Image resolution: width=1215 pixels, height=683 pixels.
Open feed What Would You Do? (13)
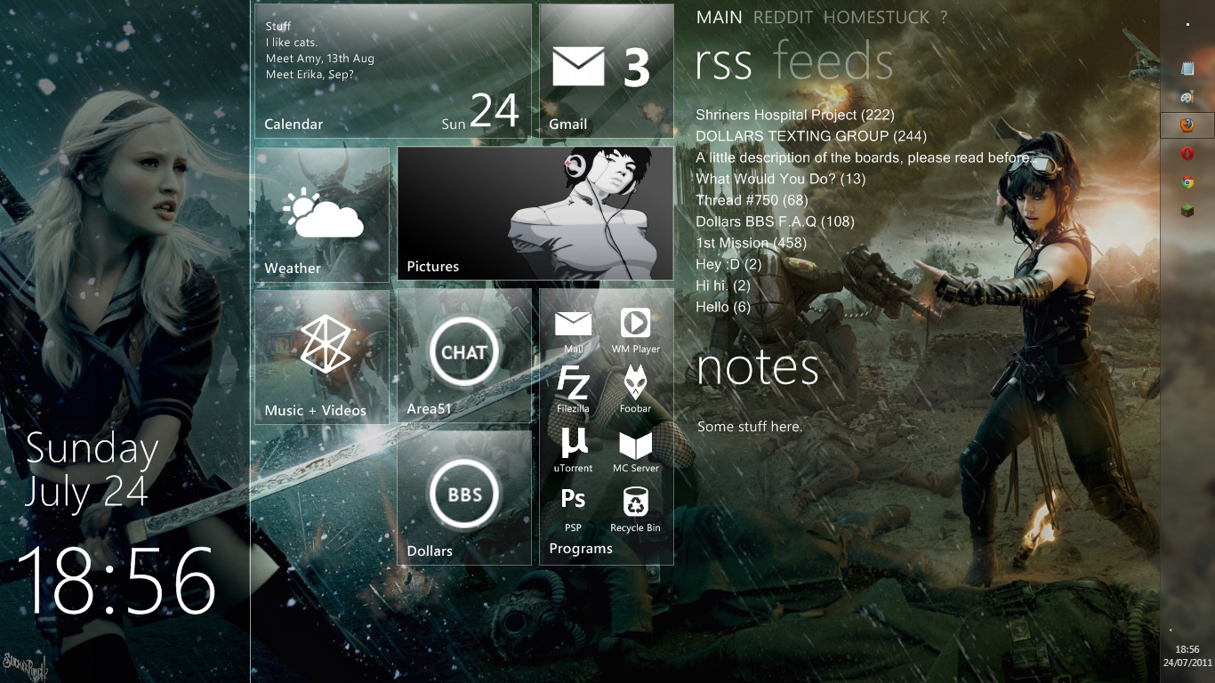[x=781, y=179]
